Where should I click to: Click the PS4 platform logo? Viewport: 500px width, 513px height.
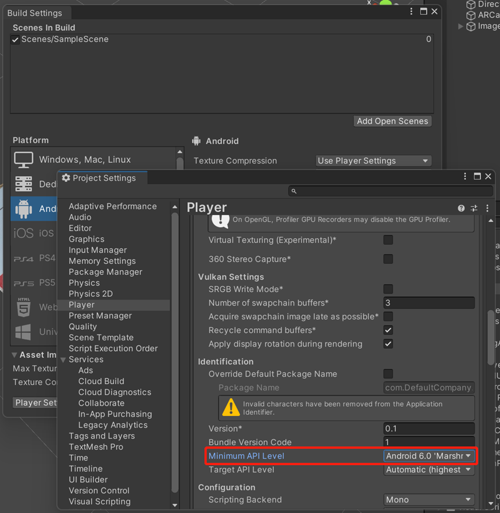[x=23, y=259]
